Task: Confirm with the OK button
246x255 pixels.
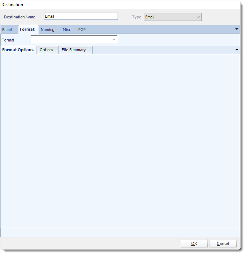Action: (194, 243)
